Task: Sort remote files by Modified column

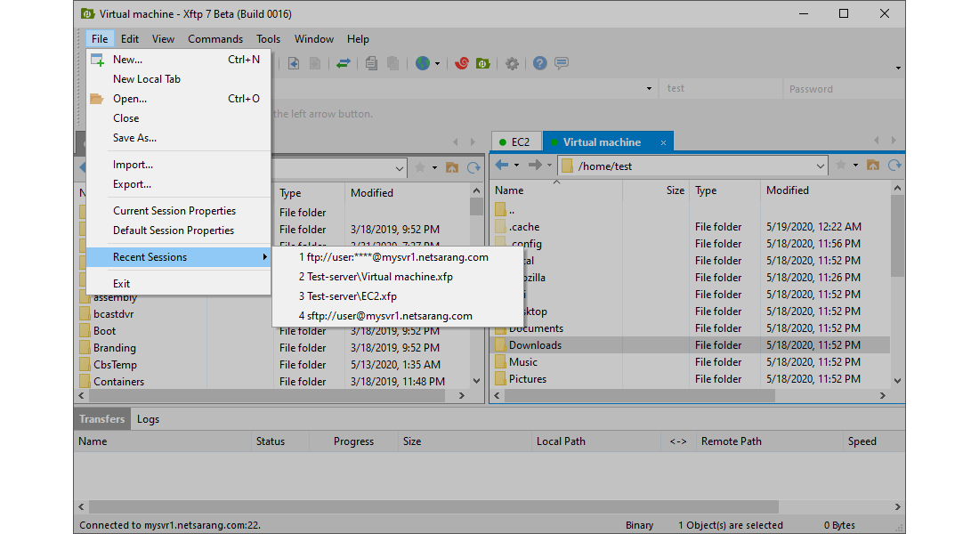Action: 824,190
